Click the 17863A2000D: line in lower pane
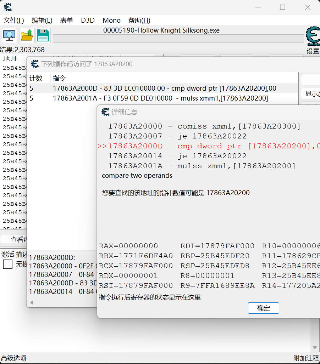 (x=52, y=257)
